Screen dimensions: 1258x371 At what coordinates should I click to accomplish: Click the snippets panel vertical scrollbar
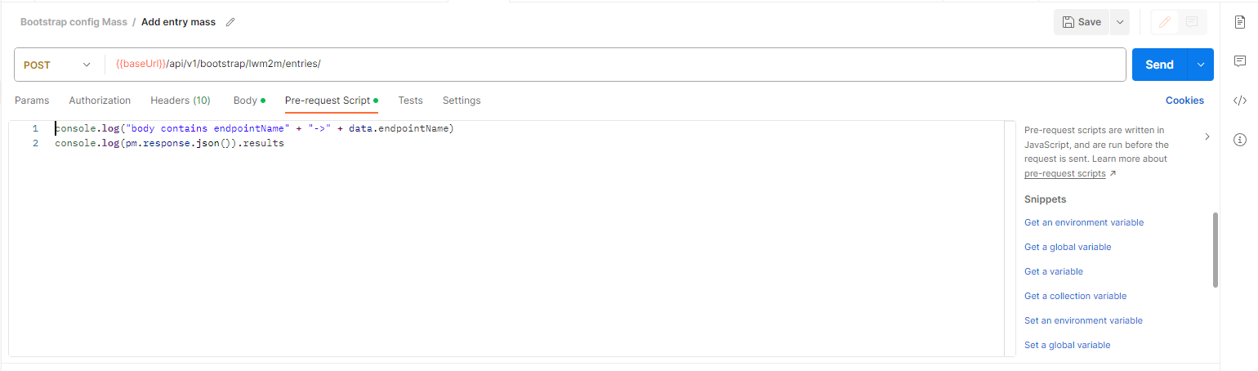[1216, 250]
